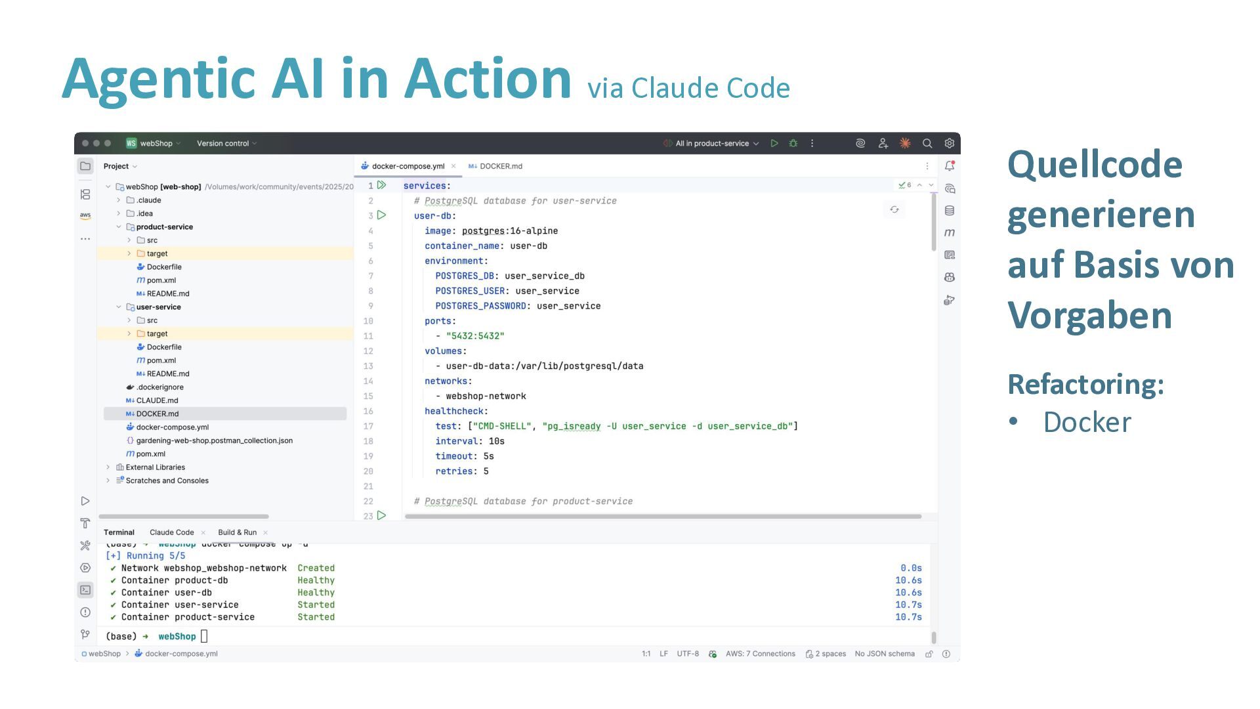Switch to the Claude Code terminal tab

click(x=171, y=532)
